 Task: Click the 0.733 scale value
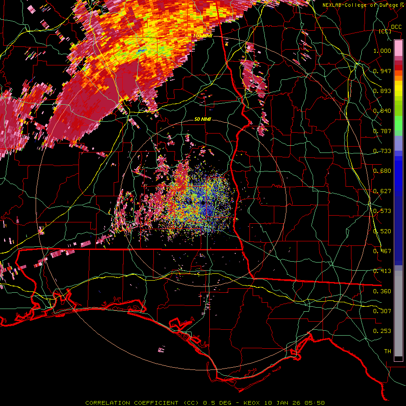point(382,151)
